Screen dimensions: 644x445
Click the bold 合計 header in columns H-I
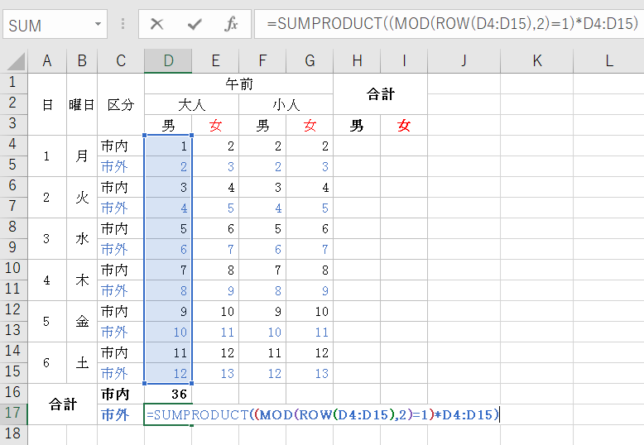tap(380, 94)
